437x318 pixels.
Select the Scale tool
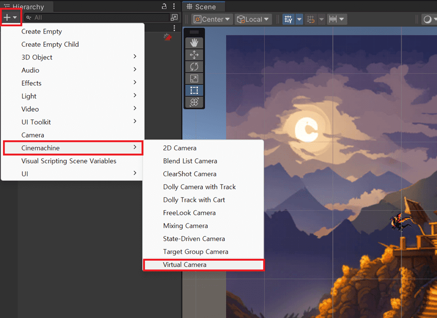[194, 79]
